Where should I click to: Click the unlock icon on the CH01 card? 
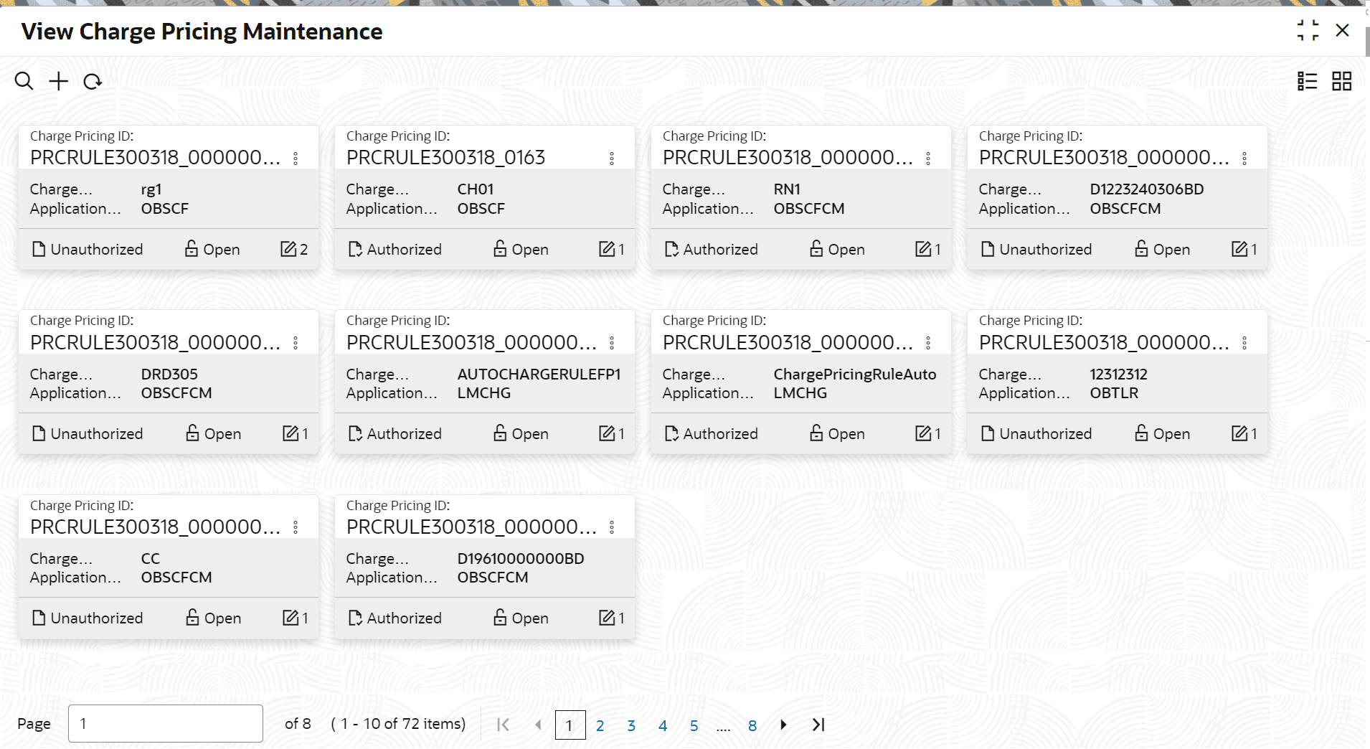coord(500,249)
